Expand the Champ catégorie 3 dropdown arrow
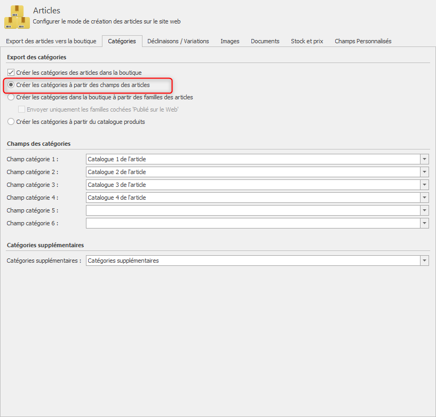Viewport: 436px width, 417px height. tap(424, 185)
